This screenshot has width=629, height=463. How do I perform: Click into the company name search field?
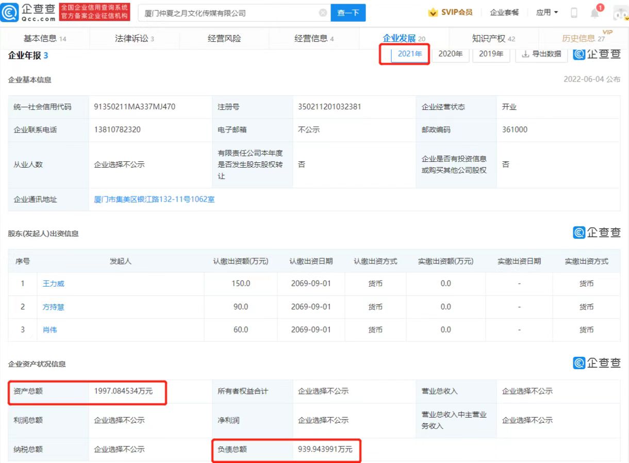pos(227,13)
